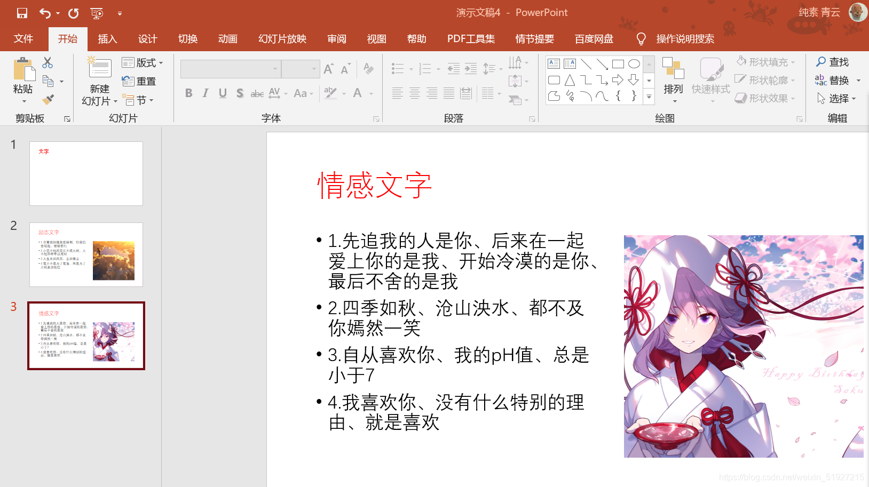The width and height of the screenshot is (869, 487).
Task: Switch to the Design (设计) tab
Action: click(x=147, y=39)
